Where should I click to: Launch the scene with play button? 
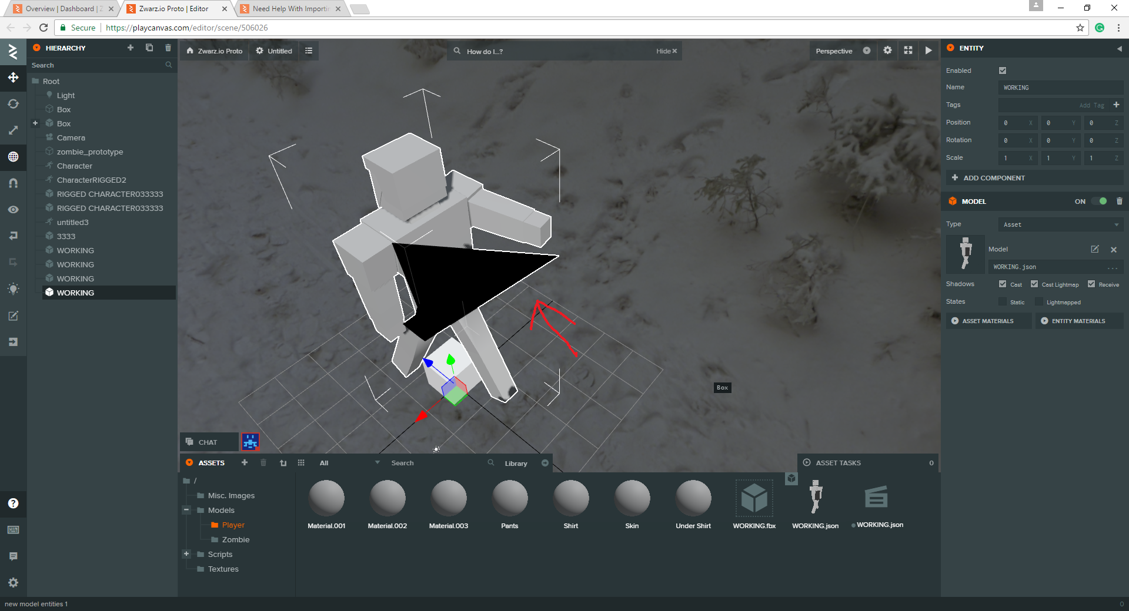[x=928, y=51]
